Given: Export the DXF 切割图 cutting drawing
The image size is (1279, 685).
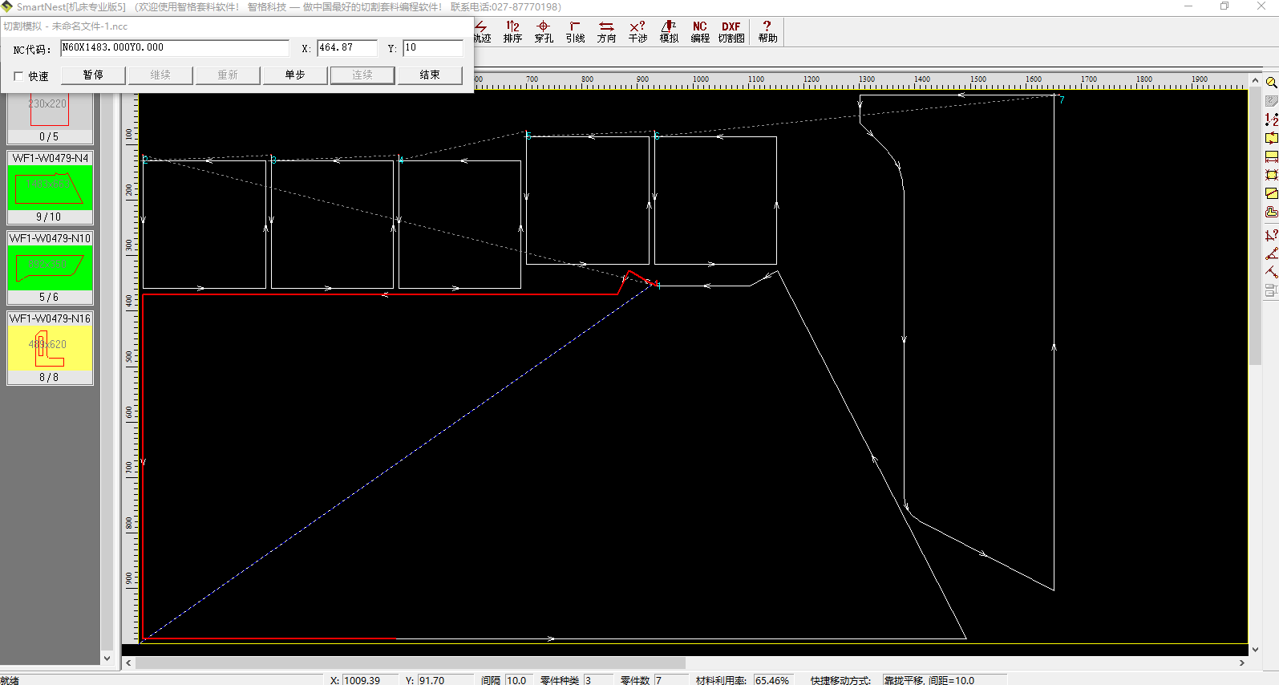Looking at the screenshot, I should point(731,32).
